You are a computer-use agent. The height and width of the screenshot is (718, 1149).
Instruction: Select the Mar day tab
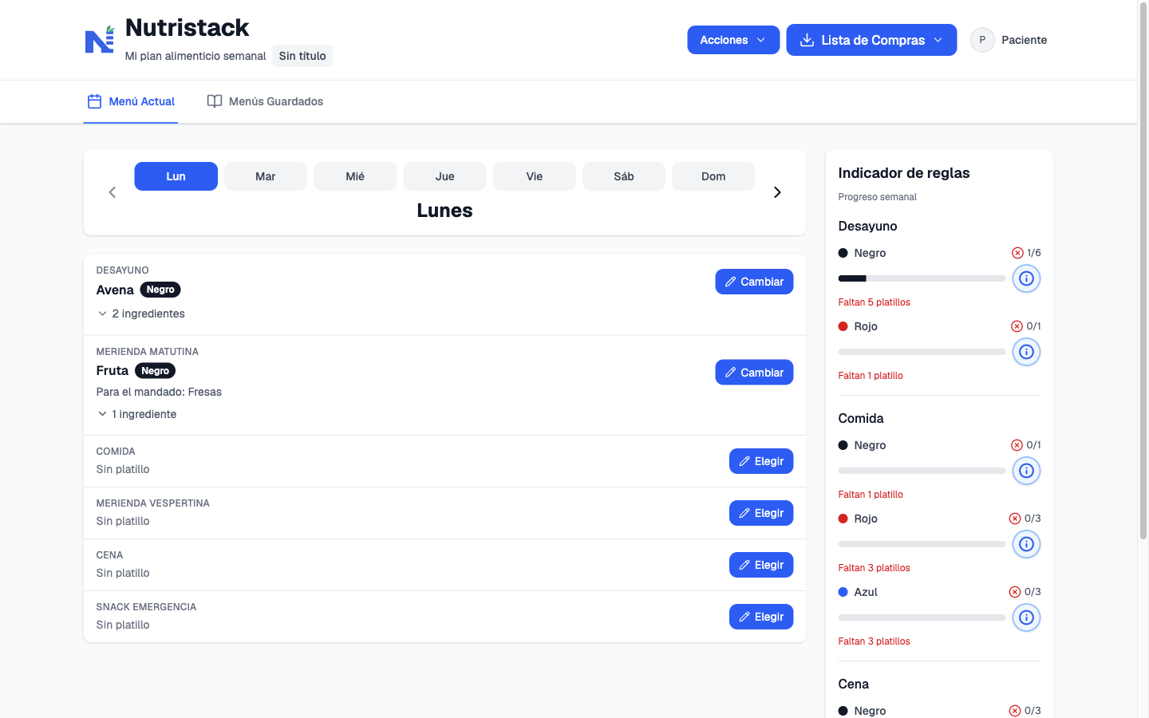pyautogui.click(x=266, y=176)
